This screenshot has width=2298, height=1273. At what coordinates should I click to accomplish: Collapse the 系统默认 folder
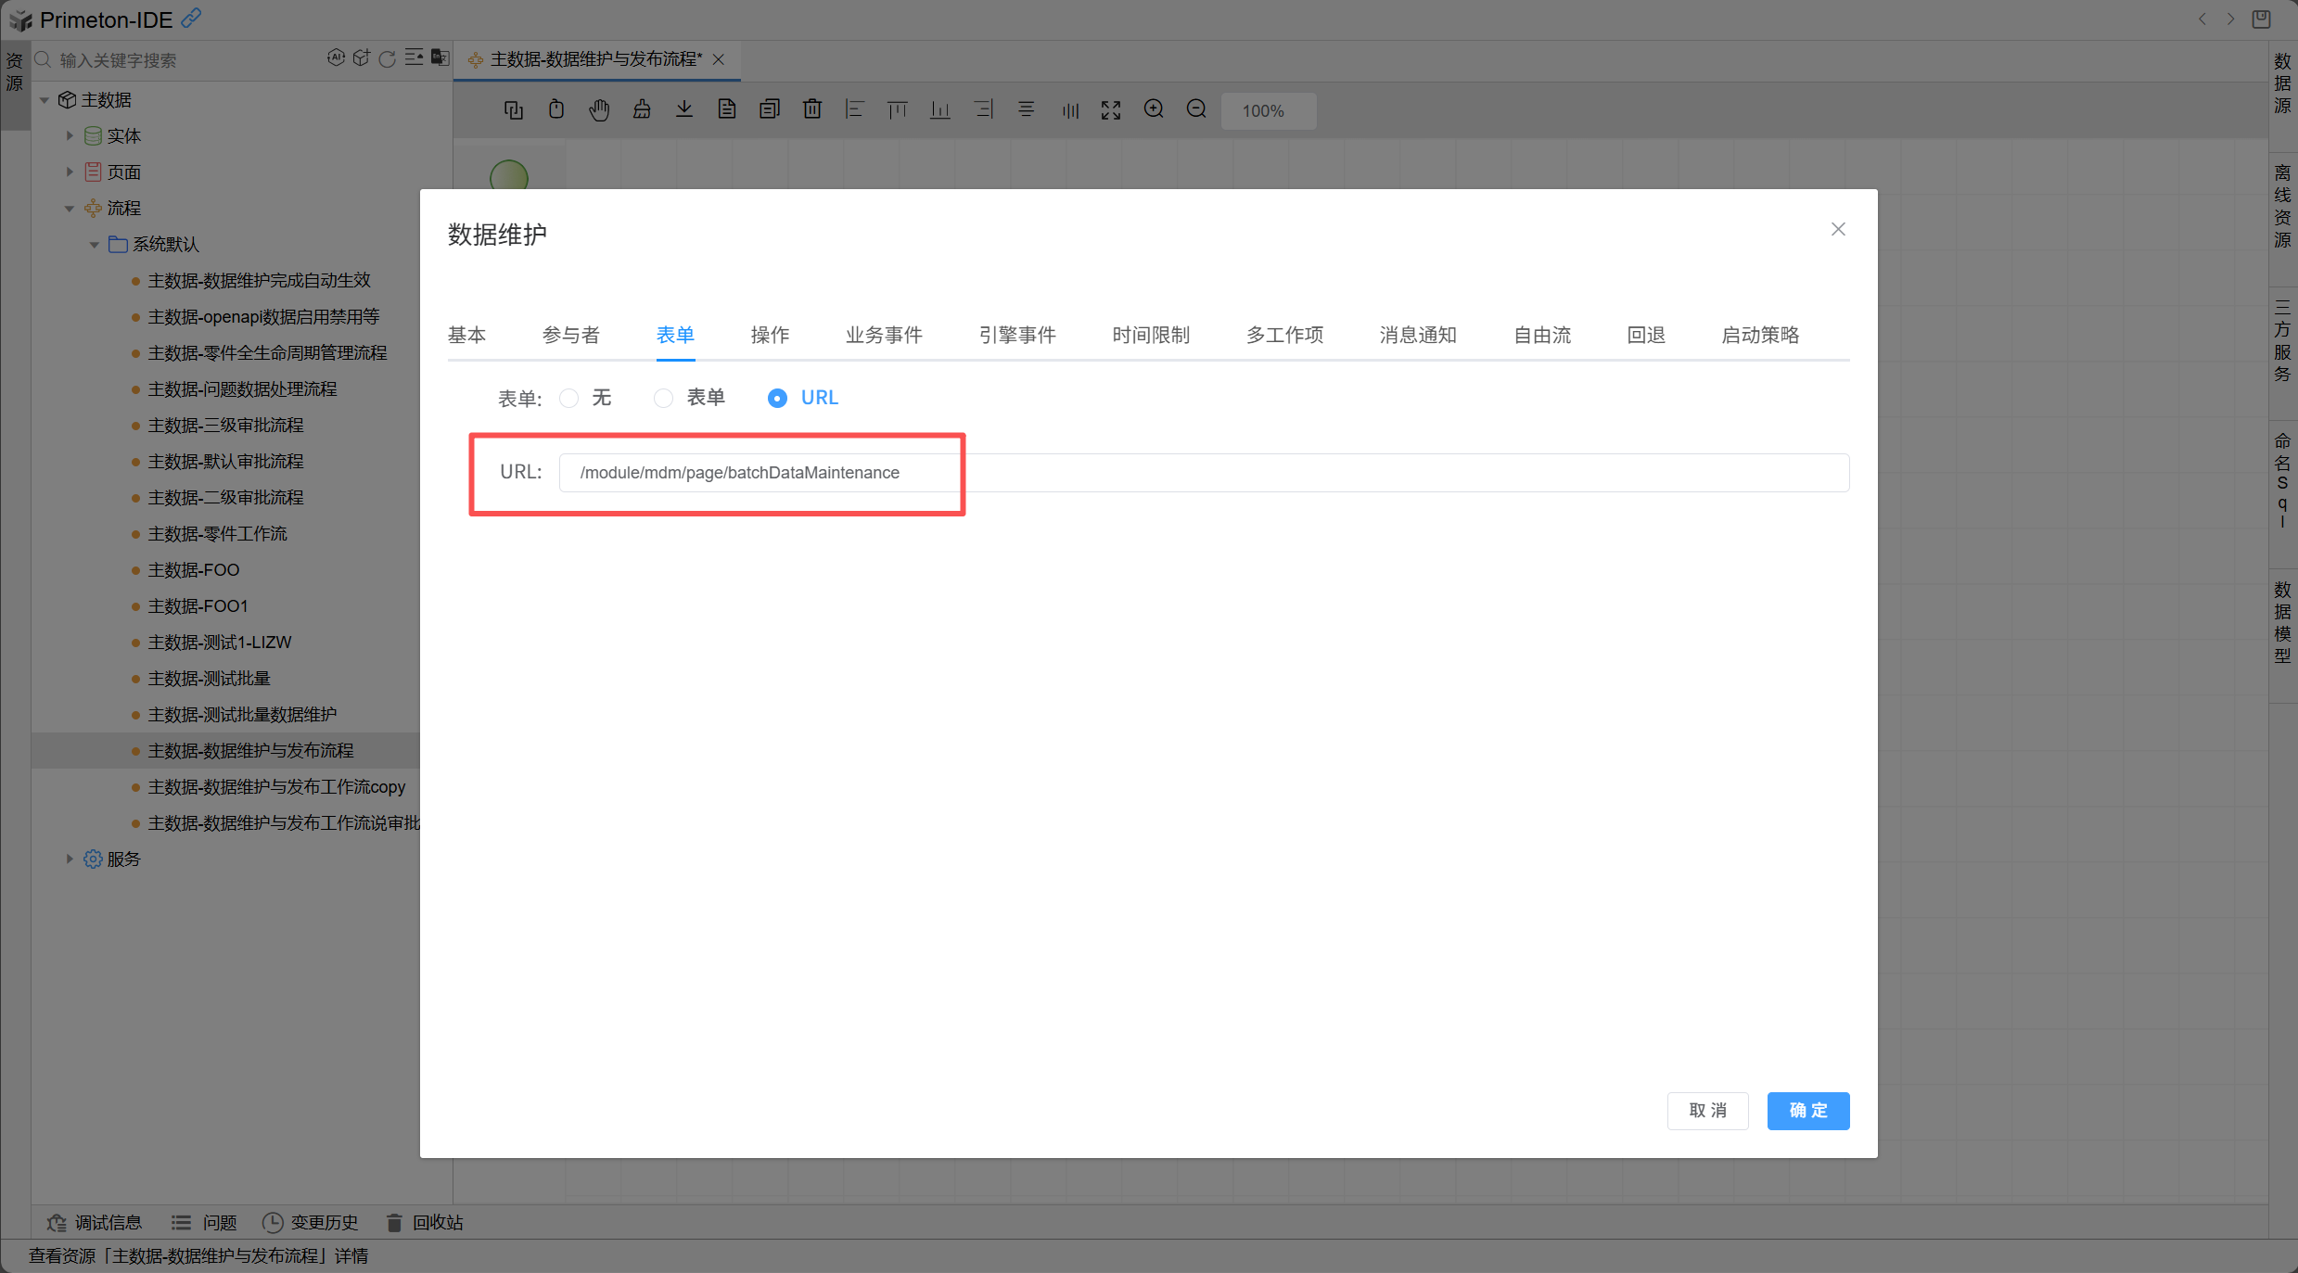click(95, 245)
